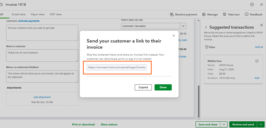Click the Take tour icon
This screenshot has height=128, width=266.
click(x=224, y=14)
